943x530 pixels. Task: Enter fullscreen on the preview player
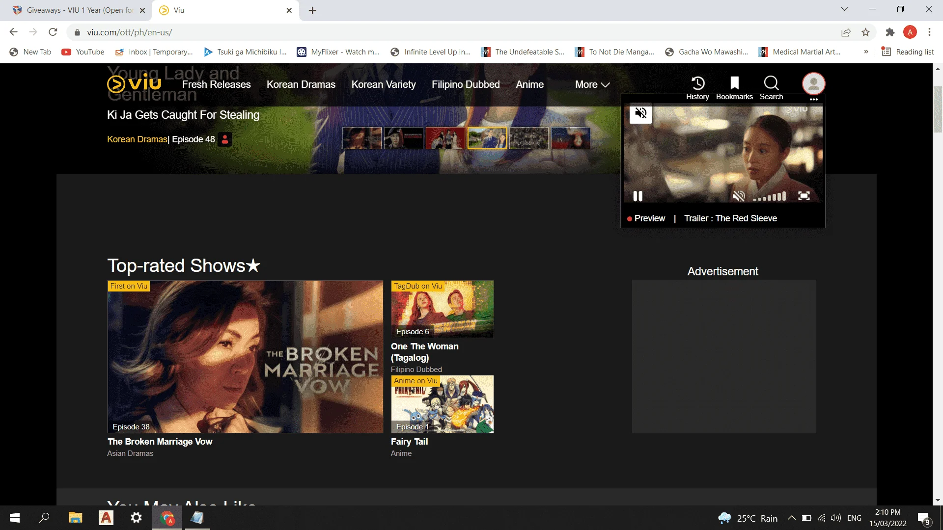click(804, 196)
